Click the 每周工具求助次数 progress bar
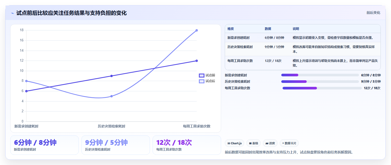The height and width of the screenshot is (165, 391). [x=322, y=88]
